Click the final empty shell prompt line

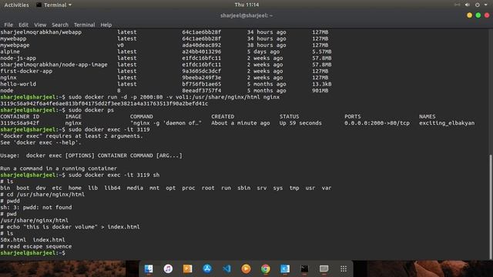32,253
